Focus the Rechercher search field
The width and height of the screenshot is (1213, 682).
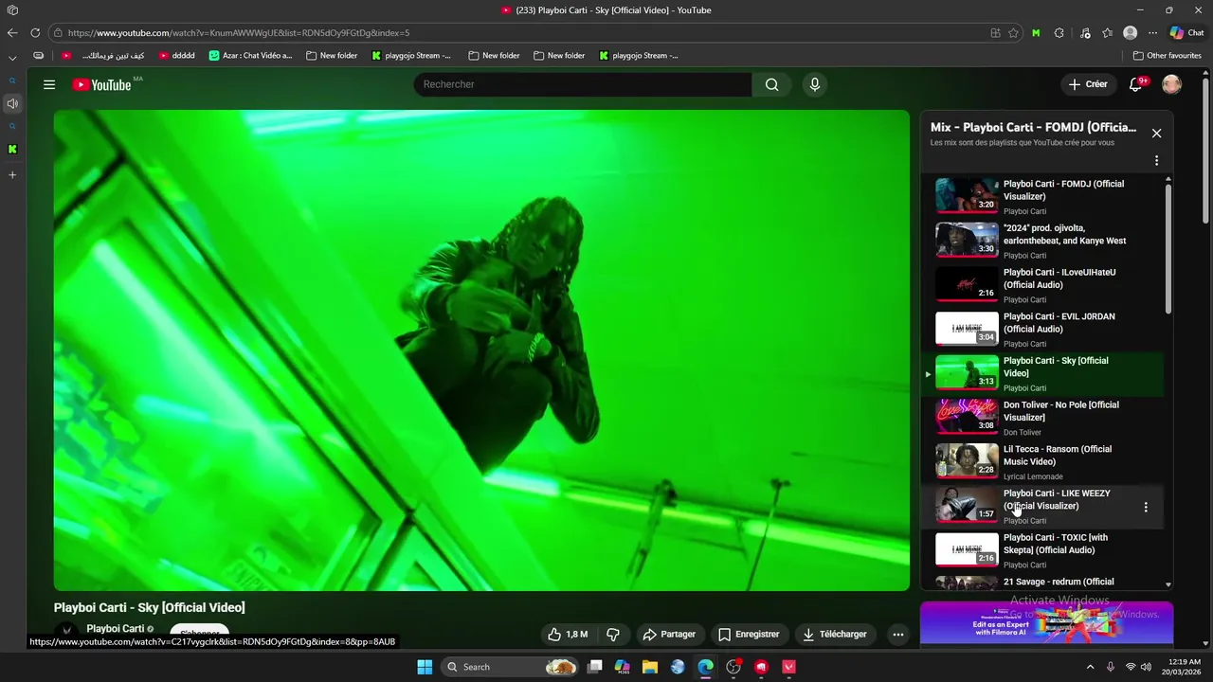coord(582,84)
